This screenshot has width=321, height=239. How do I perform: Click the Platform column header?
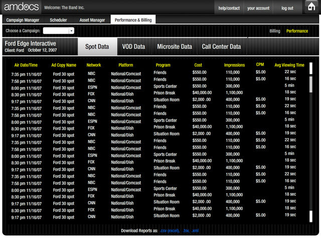126,65
